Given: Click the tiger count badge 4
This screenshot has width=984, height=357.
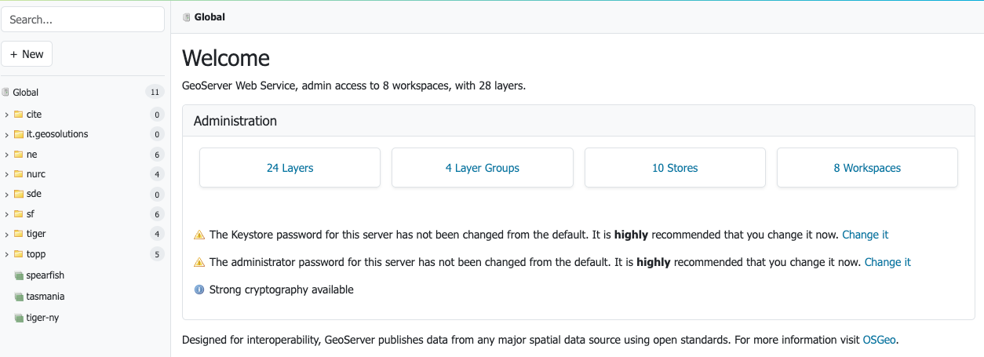Looking at the screenshot, I should click(x=157, y=234).
